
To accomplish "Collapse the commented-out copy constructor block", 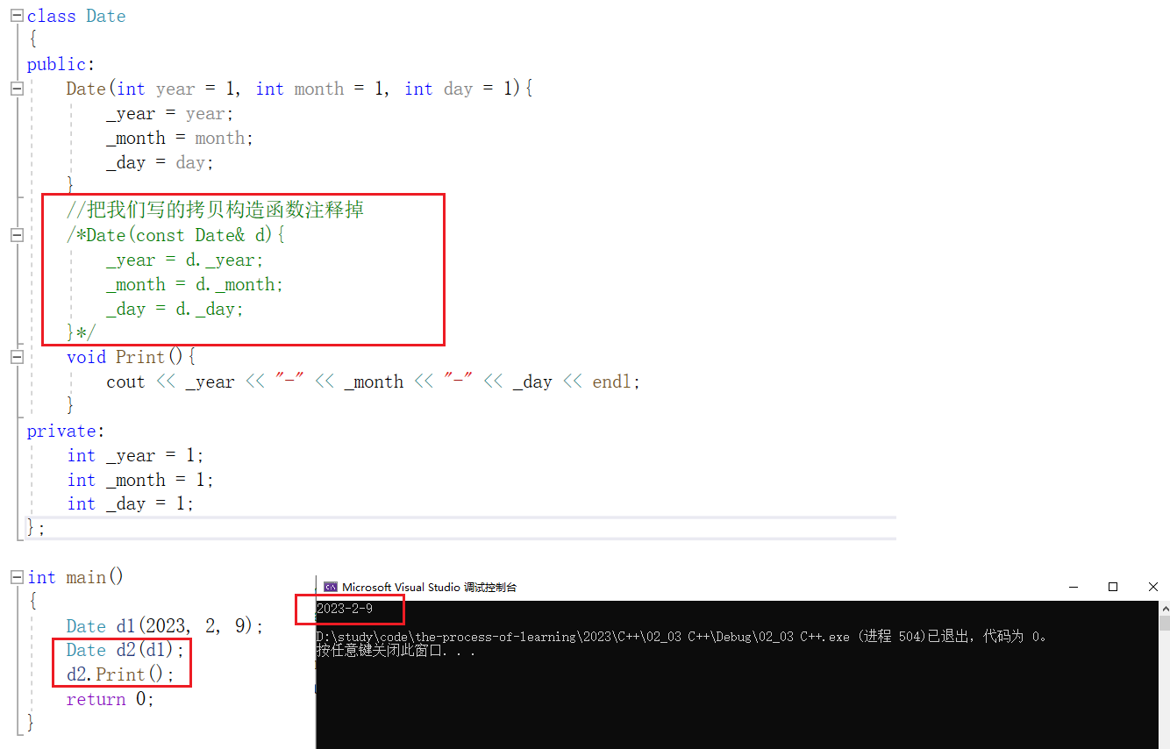I will (x=16, y=235).
